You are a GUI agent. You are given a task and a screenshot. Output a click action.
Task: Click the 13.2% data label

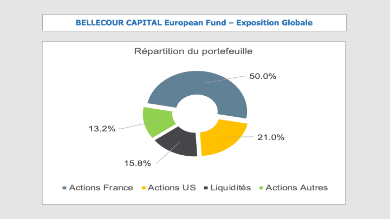(x=102, y=129)
